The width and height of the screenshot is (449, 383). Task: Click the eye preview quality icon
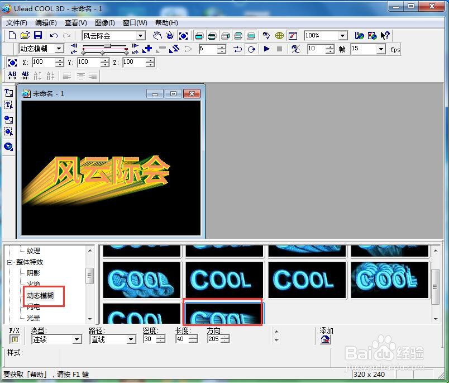point(266,36)
